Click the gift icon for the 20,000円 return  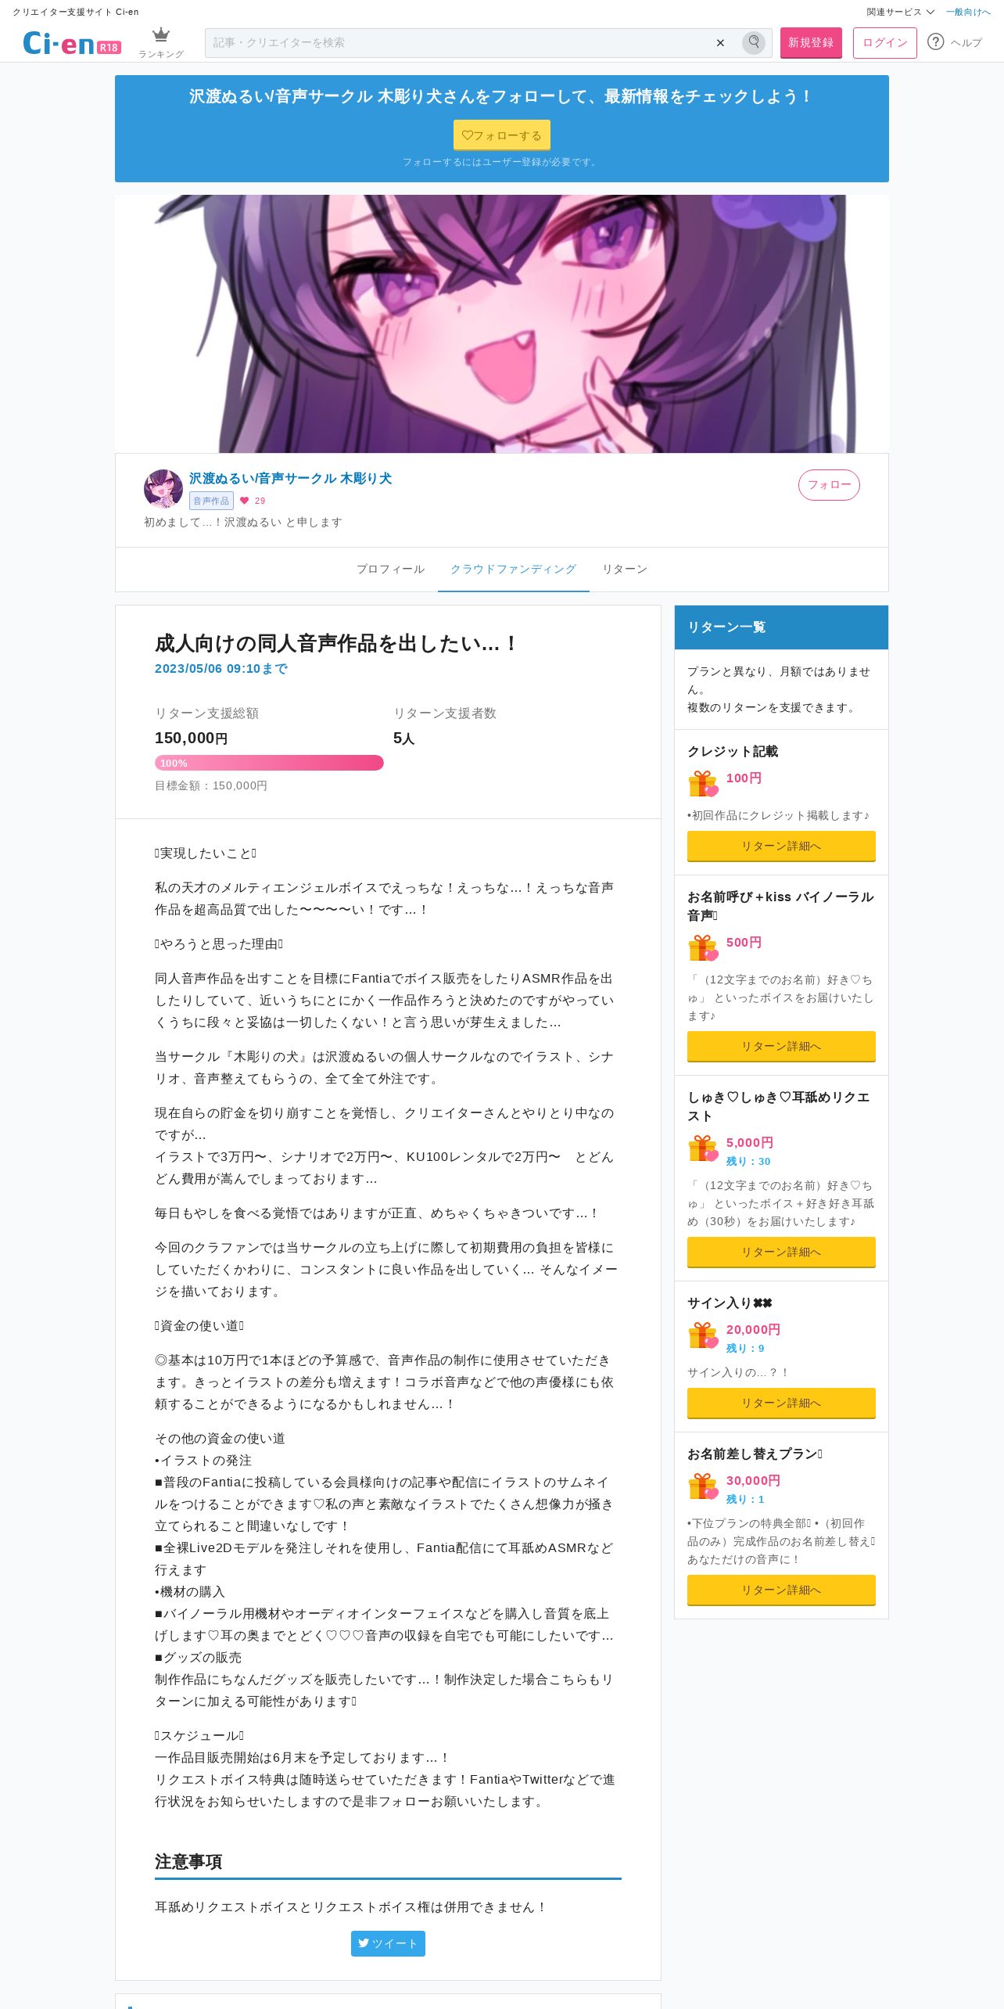(x=703, y=1335)
